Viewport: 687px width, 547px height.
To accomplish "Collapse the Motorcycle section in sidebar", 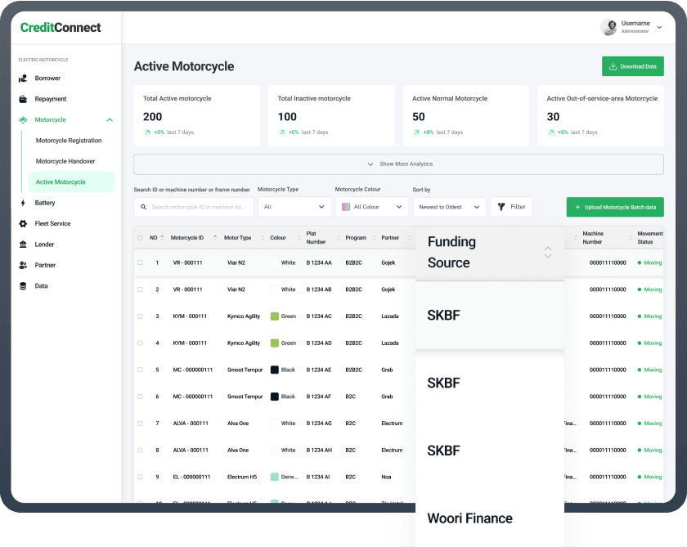I will point(110,119).
